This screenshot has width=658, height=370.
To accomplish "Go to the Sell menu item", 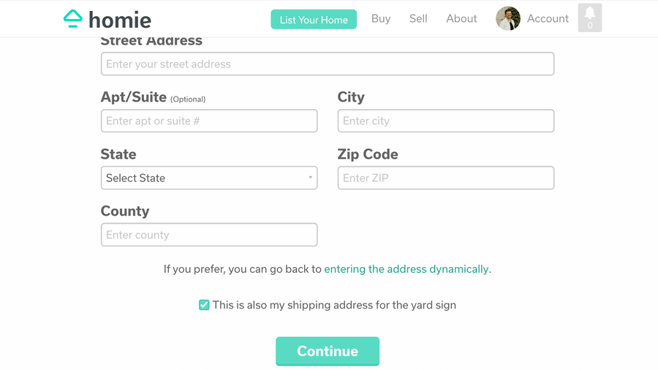I will click(x=418, y=19).
